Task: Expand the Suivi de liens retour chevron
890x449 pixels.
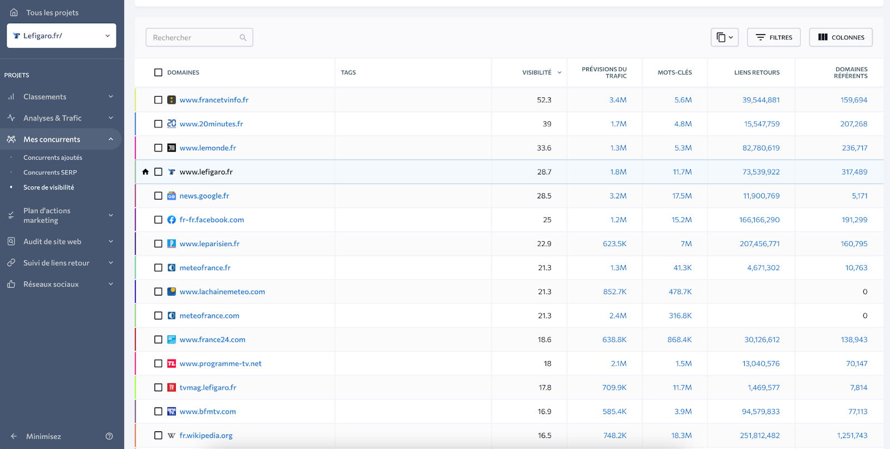Action: pos(111,262)
